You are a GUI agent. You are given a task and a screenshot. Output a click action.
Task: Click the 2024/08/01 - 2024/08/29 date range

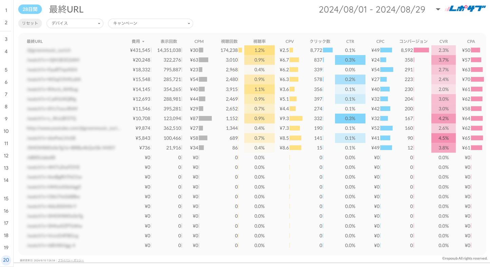(372, 10)
